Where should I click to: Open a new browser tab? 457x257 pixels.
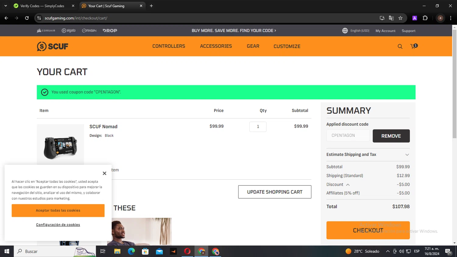click(x=151, y=6)
